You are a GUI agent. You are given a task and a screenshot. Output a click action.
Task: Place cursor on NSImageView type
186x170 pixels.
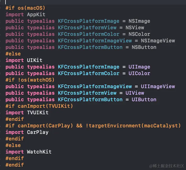[158, 41]
